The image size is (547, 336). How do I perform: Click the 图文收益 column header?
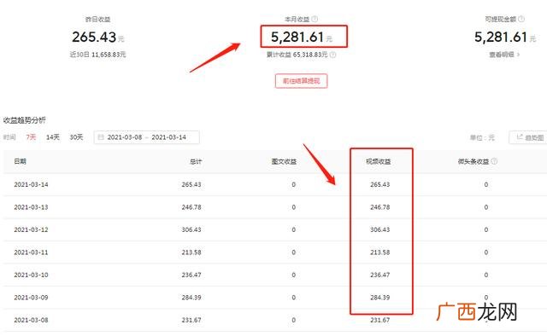click(x=284, y=161)
